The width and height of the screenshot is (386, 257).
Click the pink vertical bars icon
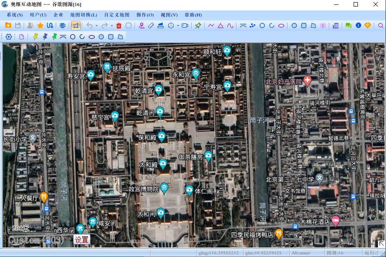(x=323, y=26)
